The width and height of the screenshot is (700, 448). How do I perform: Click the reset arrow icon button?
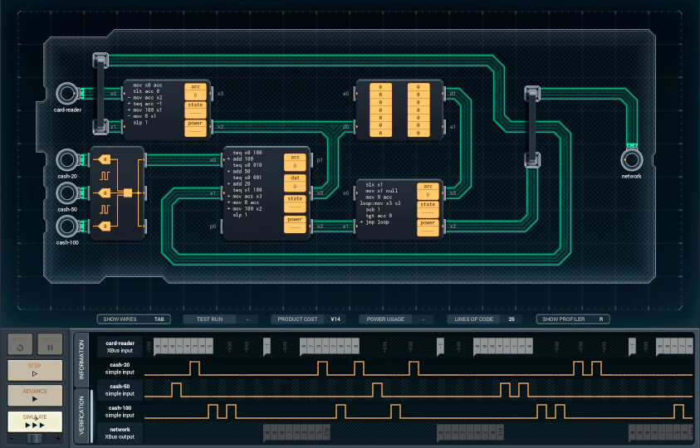pos(20,344)
